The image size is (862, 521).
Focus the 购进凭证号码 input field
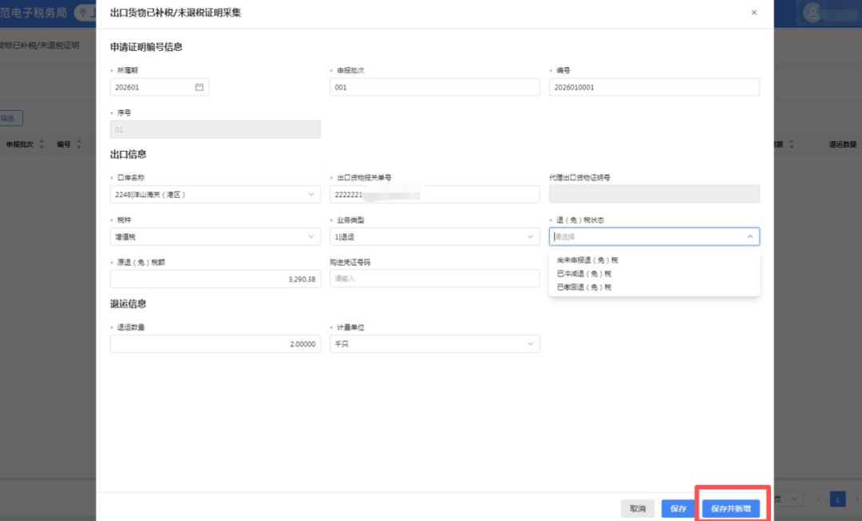434,278
